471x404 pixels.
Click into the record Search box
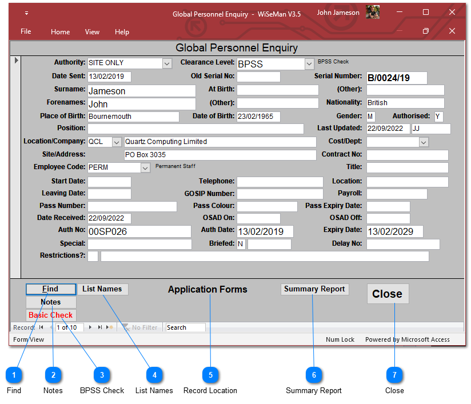tap(185, 327)
